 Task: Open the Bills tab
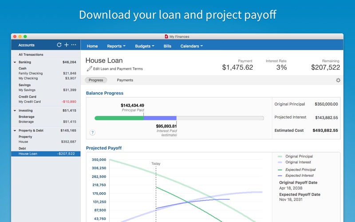[x=167, y=46]
